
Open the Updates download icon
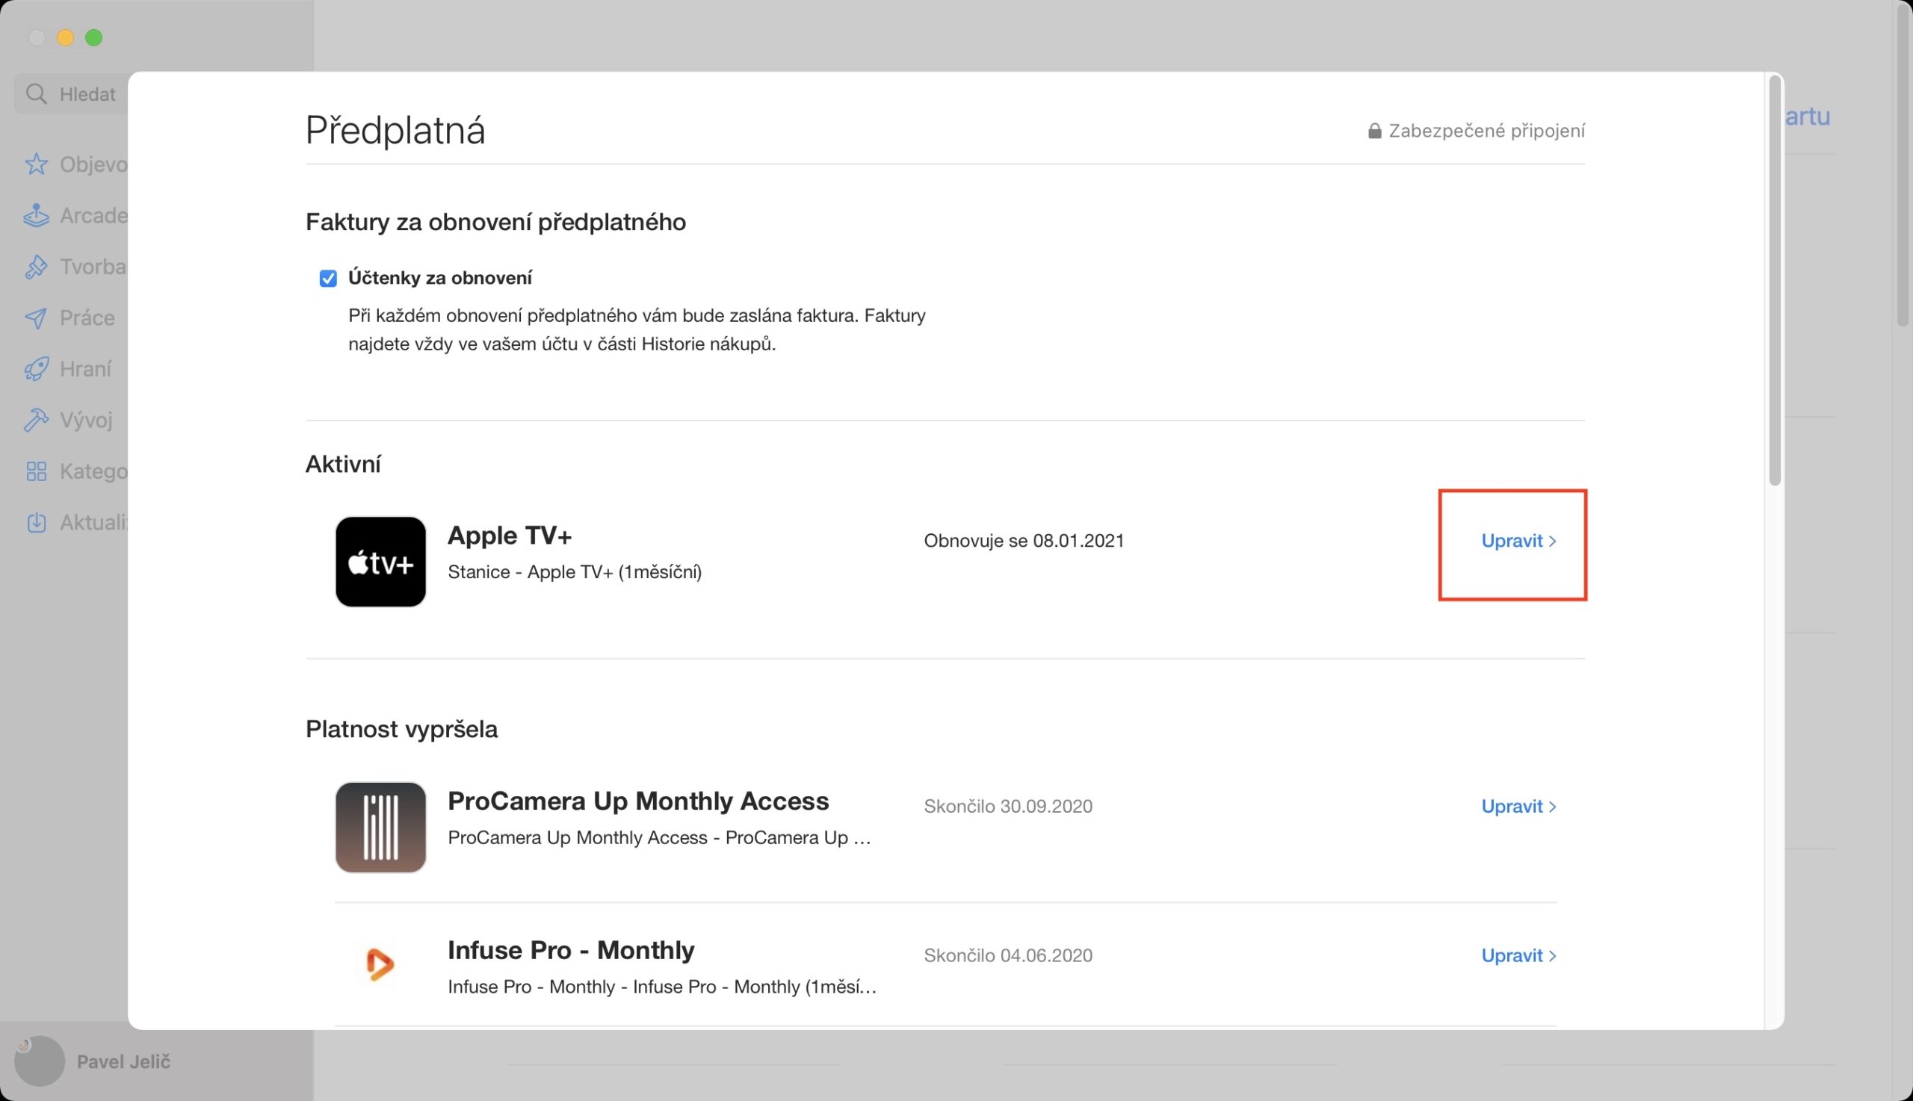(x=37, y=523)
